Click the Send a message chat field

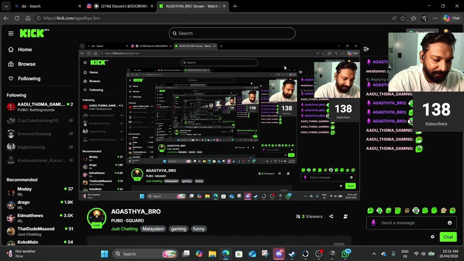[x=412, y=223]
